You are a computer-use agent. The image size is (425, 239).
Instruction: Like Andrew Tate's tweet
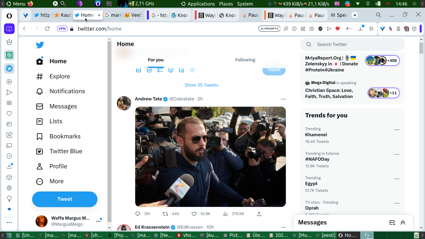[x=194, y=214]
